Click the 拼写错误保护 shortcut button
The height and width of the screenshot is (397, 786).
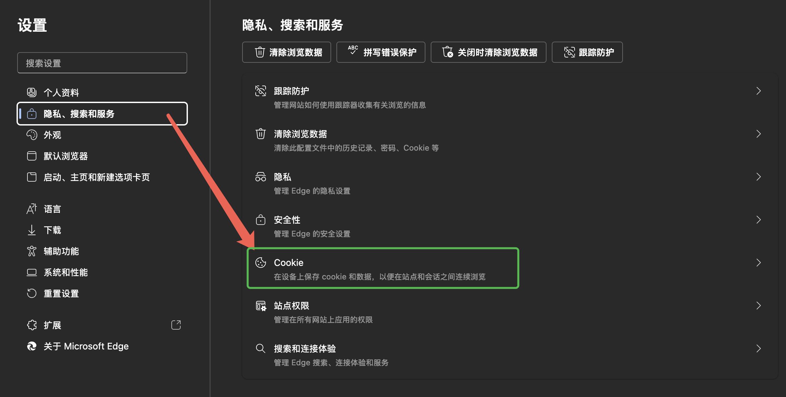381,52
